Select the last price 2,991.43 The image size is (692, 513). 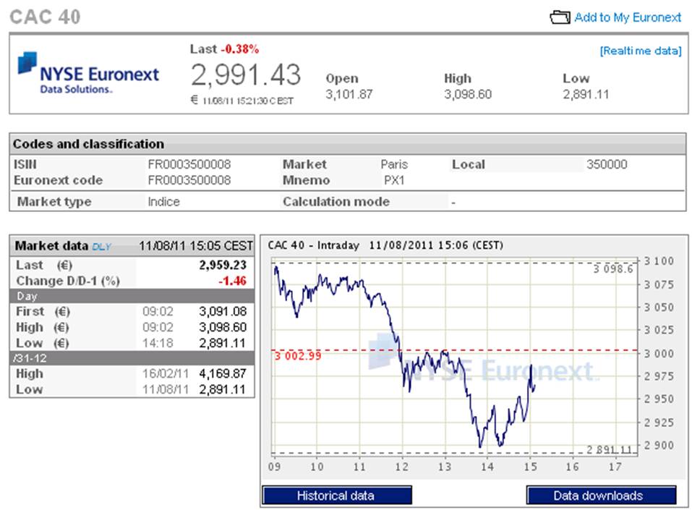245,75
